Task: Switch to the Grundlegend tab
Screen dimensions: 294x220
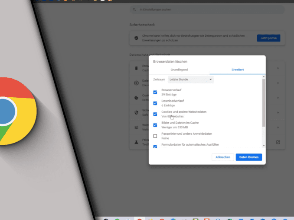Action: pyautogui.click(x=179, y=69)
